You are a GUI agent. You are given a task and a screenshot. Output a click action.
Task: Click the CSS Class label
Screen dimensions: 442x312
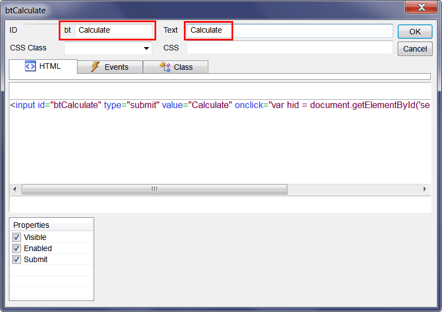(28, 48)
